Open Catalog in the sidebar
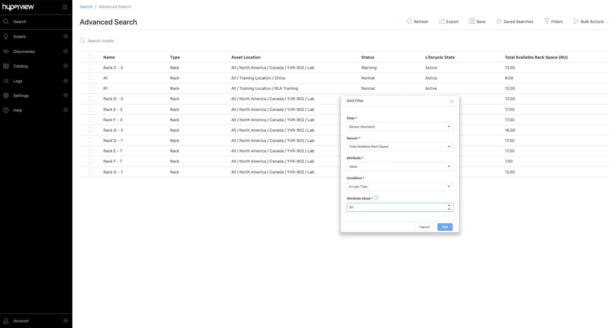The image size is (616, 328). tap(20, 66)
